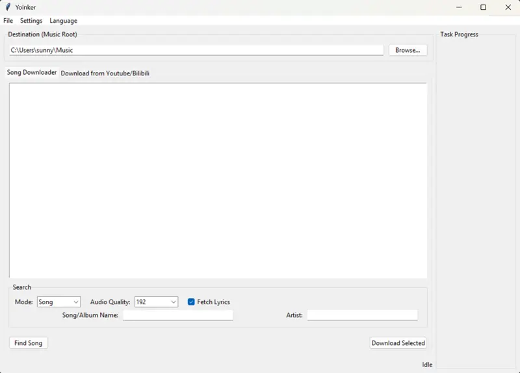Uncheck the Fetch Lyrics checkbox
520x373 pixels.
[x=191, y=302]
